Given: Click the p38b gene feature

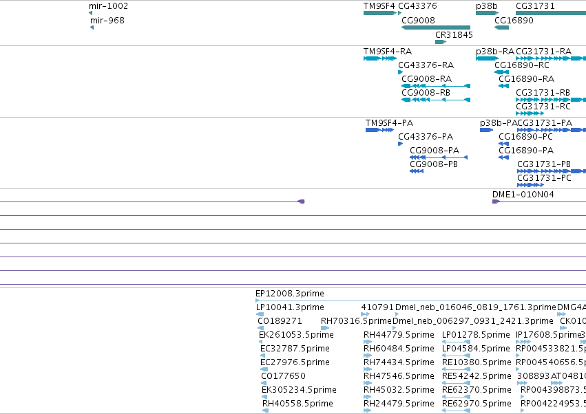Looking at the screenshot, I should click(x=487, y=13).
